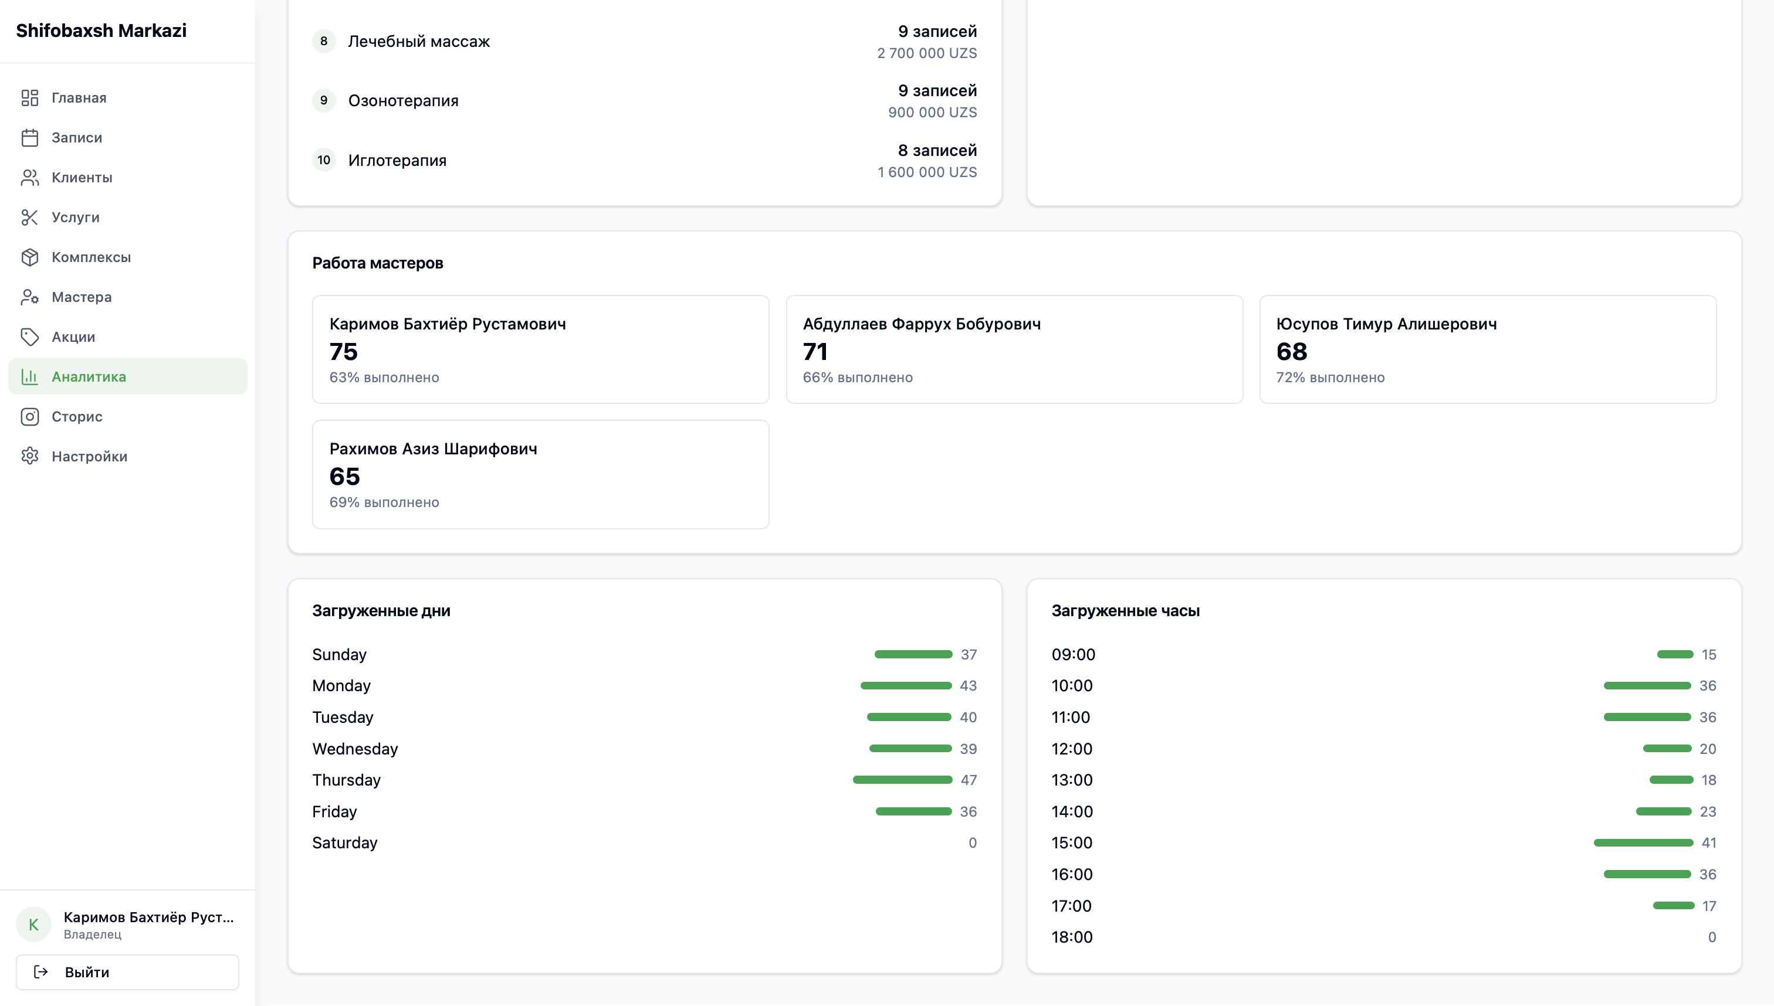This screenshot has height=1006, width=1774.
Task: Click the Thursday load progress bar
Action: pyautogui.click(x=915, y=779)
